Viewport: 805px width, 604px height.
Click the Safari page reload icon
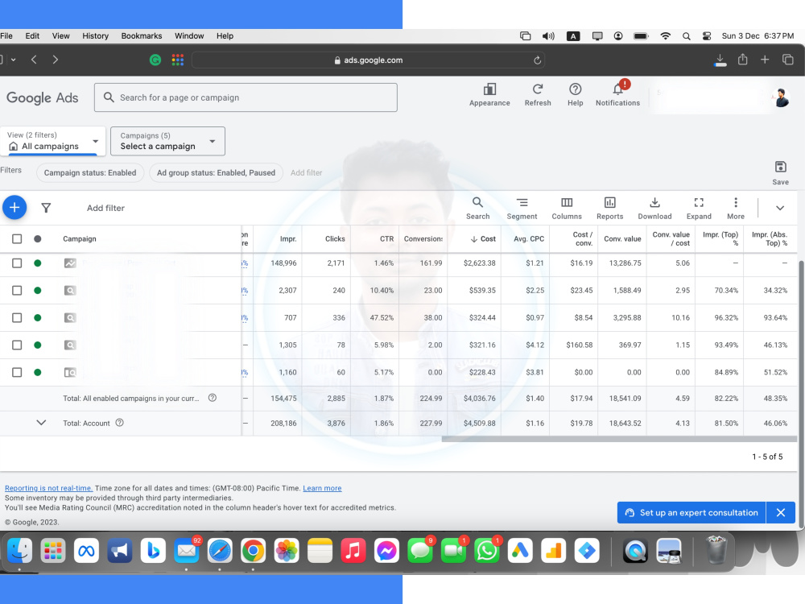tap(537, 60)
